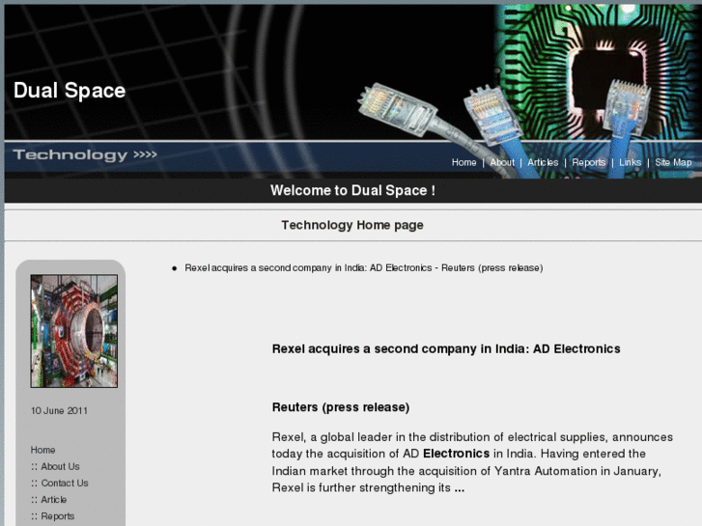Click the Welcome to Dual Space banner
Viewport: 702px width, 526px height.
352,190
